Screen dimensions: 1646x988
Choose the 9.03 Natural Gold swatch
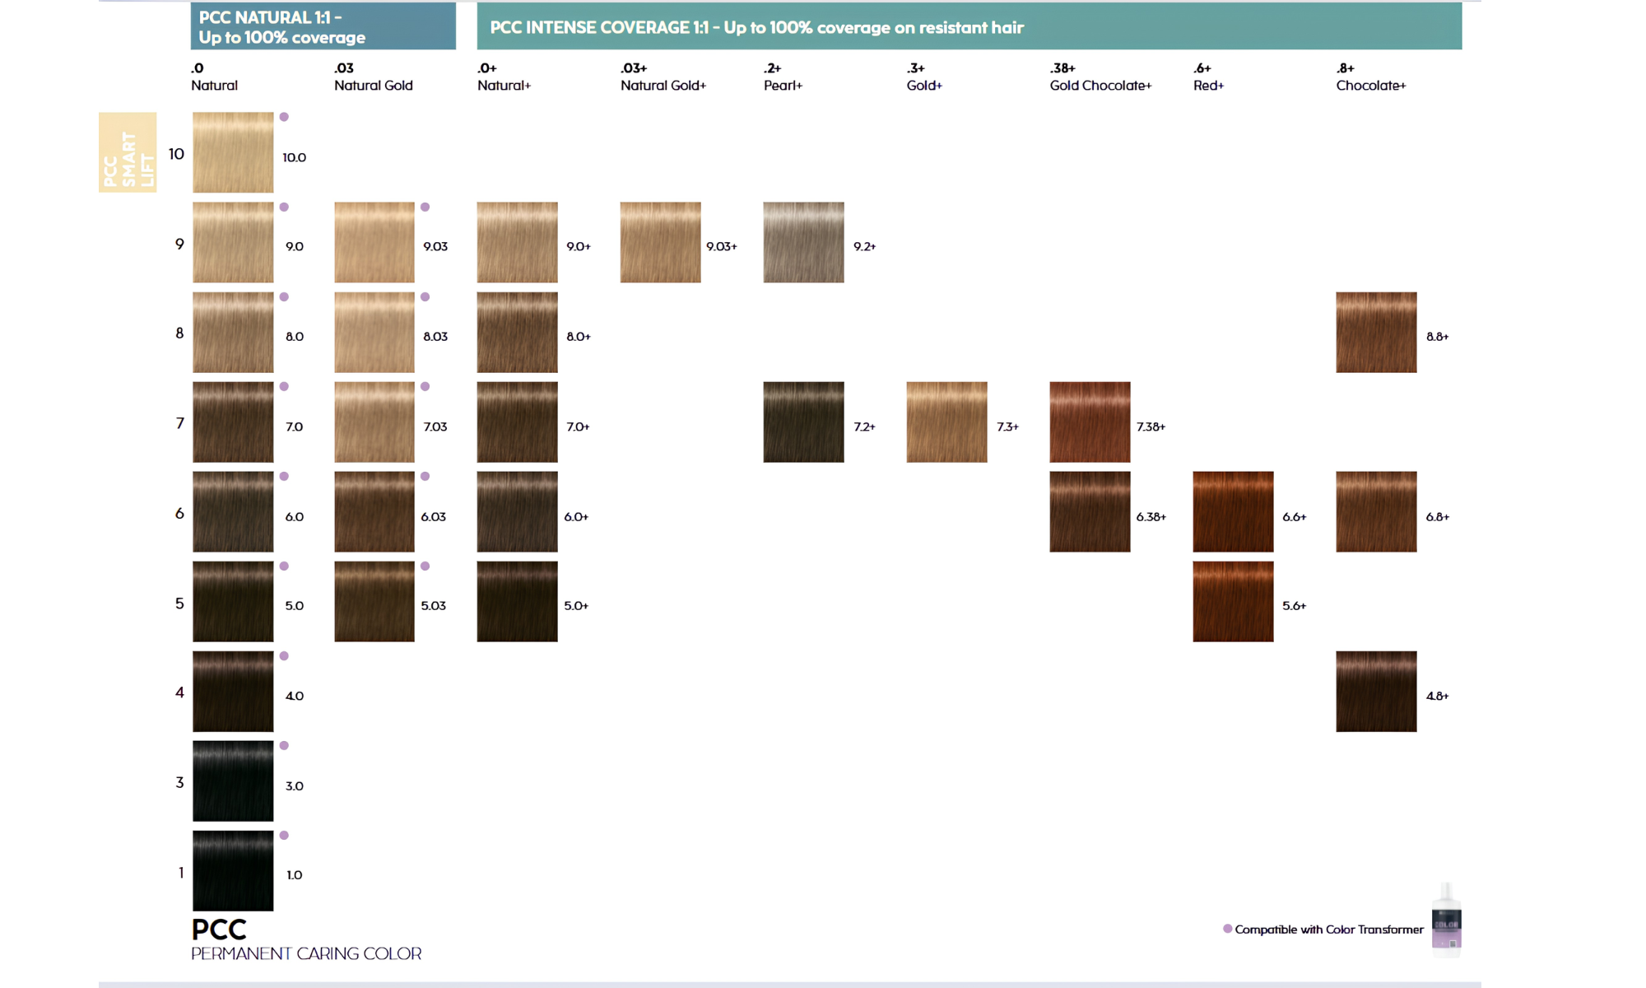374,242
